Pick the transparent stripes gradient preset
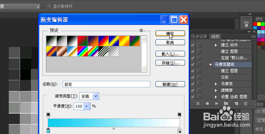265x134 pixels. pos(103,51)
